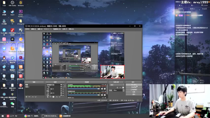This screenshot has height=118, width=210.
Task: Add a new source with the Sources plus button
Action: pyautogui.click(x=48, y=97)
